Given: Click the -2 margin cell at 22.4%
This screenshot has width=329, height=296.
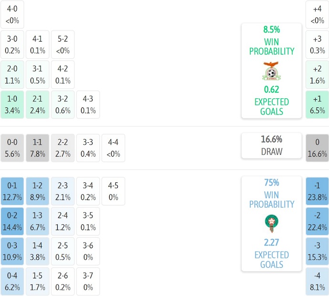Looking at the screenshot, I should point(317,221).
